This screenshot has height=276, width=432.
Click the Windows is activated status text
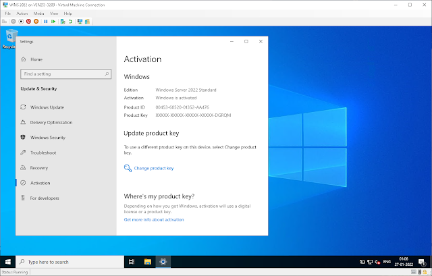point(176,98)
